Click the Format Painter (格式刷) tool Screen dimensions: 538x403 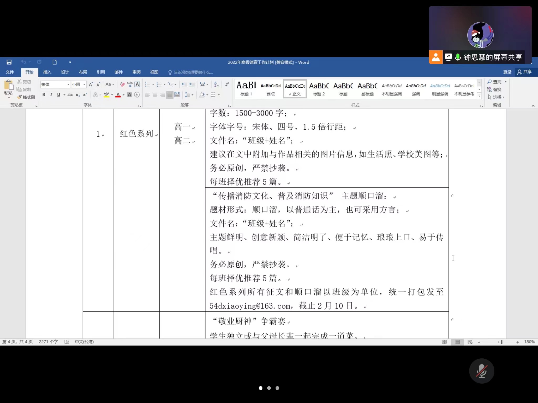(26, 97)
